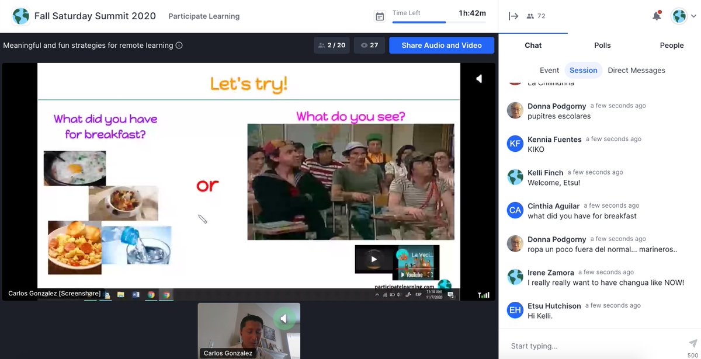Click Cinthia Aguilar's CA avatar
The width and height of the screenshot is (701, 359).
[x=515, y=210]
